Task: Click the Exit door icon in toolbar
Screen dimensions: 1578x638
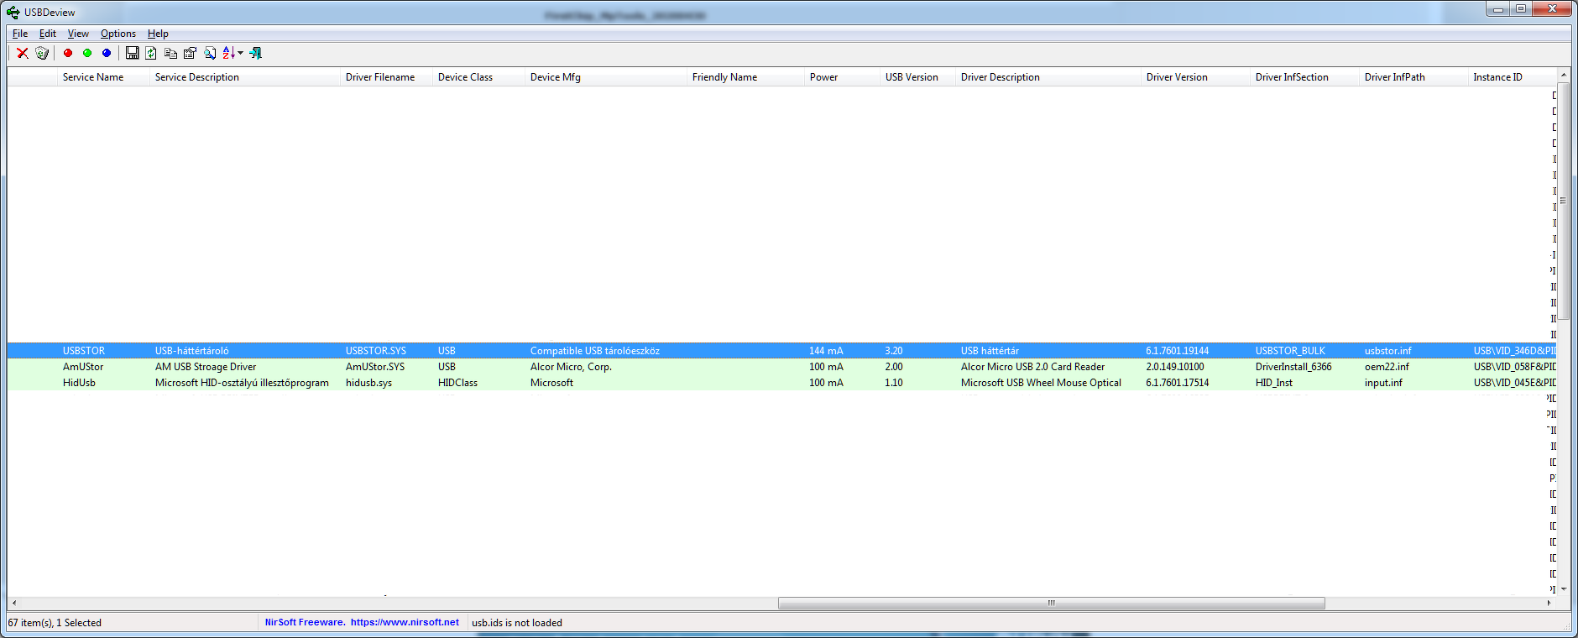Action: (256, 53)
